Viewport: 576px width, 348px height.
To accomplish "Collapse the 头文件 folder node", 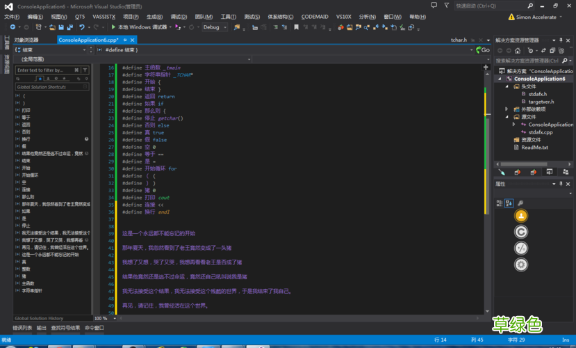I will pos(507,86).
